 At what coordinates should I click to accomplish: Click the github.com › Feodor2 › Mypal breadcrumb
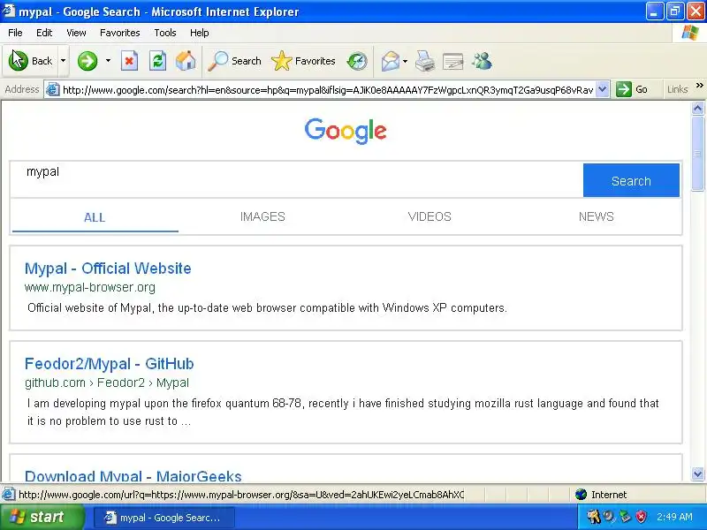coord(107,382)
